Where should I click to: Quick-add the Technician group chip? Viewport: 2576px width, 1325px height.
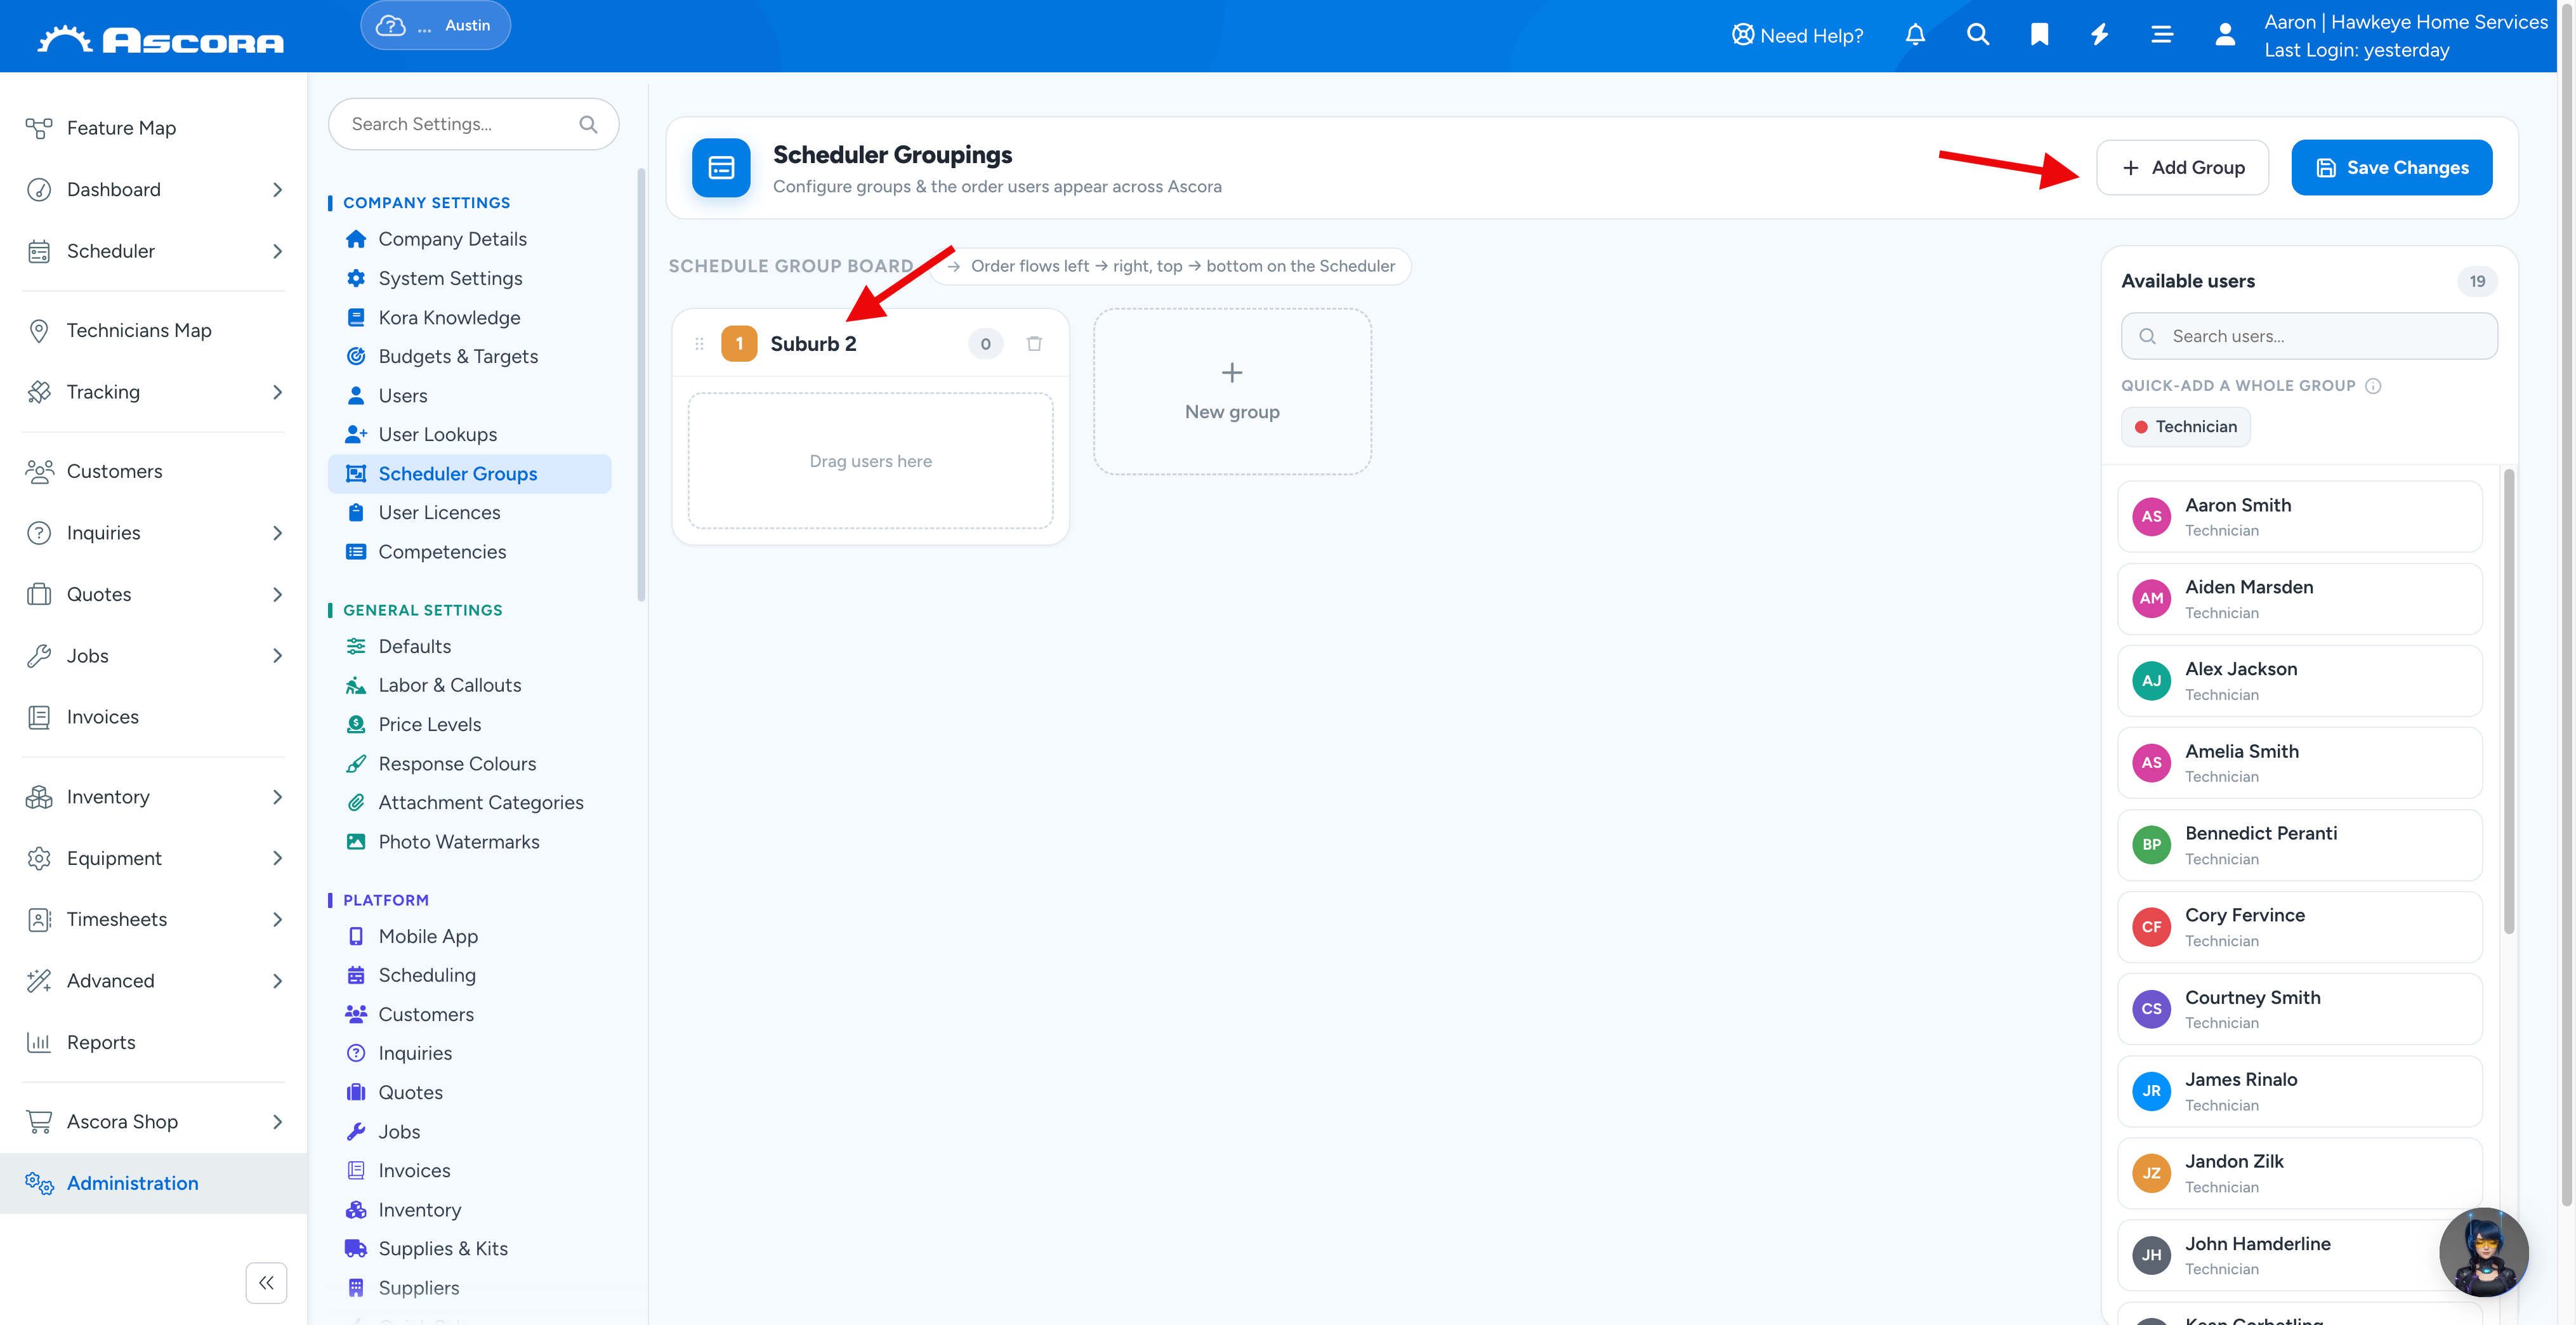(x=2186, y=427)
